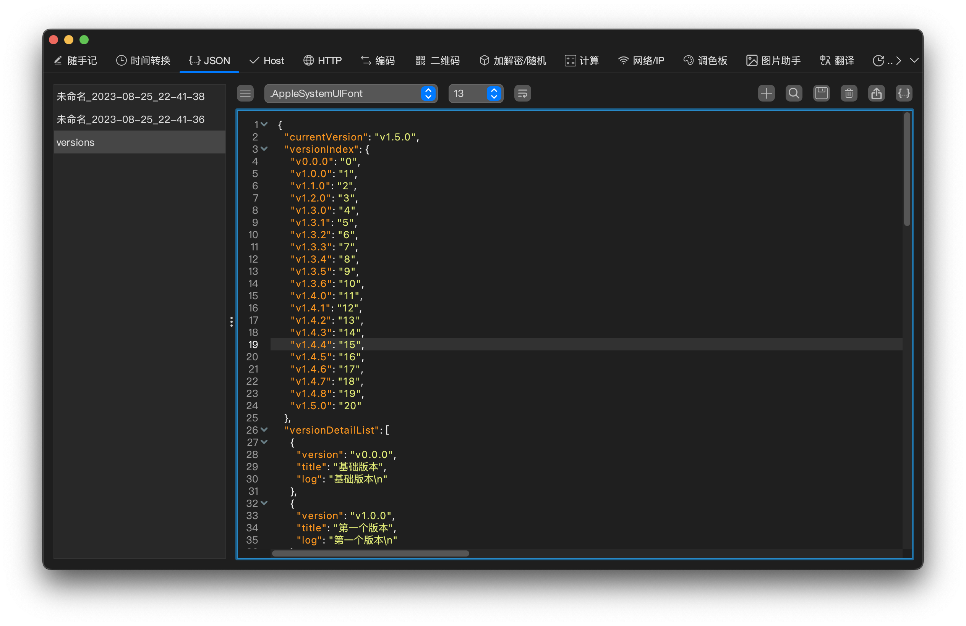The width and height of the screenshot is (966, 626).
Task: Collapse the root object on line 1
Action: 264,124
